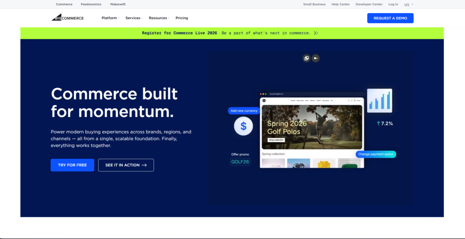Click the Request a Demo button

tap(390, 18)
